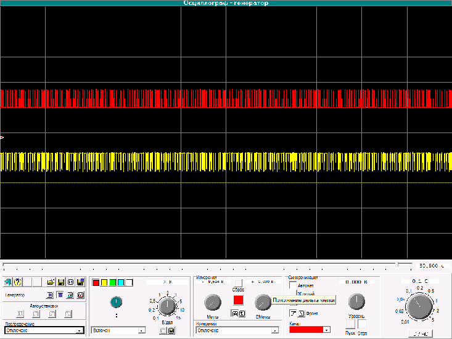Click the icon between the two save icons
Image resolution: width=452 pixels, height=339 pixels.
[71, 282]
